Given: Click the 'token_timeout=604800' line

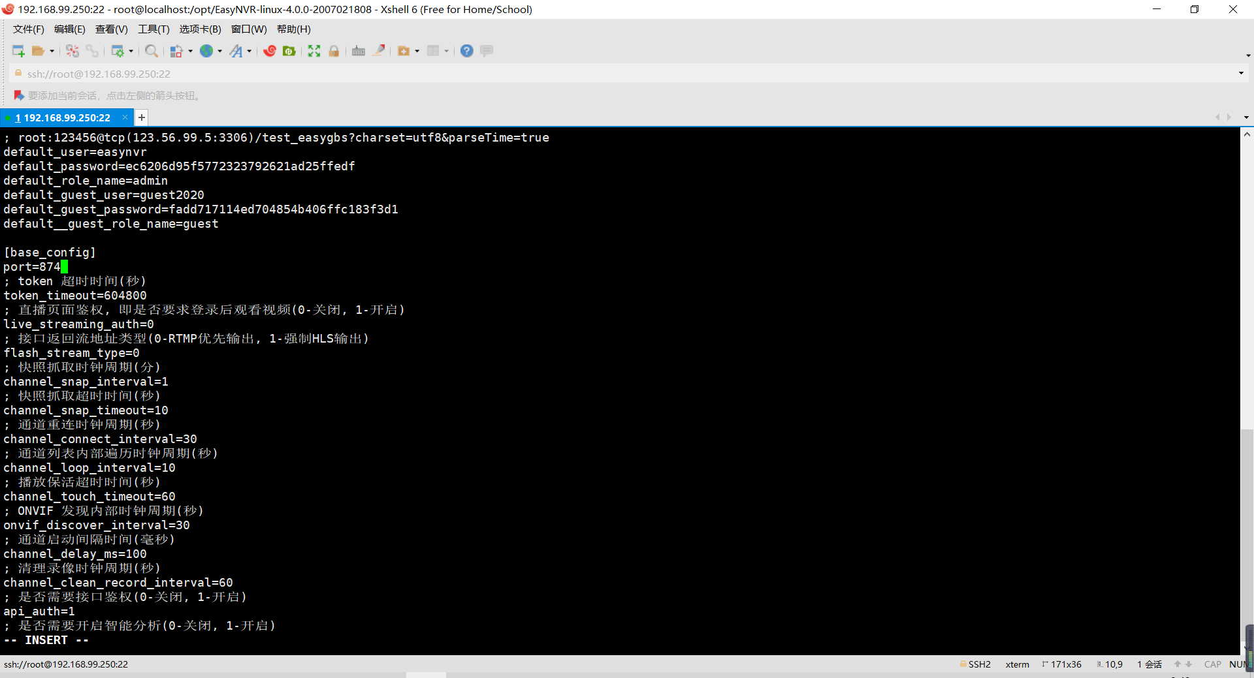Looking at the screenshot, I should click(x=75, y=296).
